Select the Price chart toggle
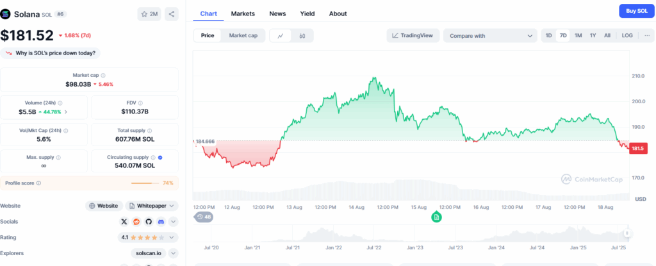Screen dimensions: 656x266 (x=208, y=36)
